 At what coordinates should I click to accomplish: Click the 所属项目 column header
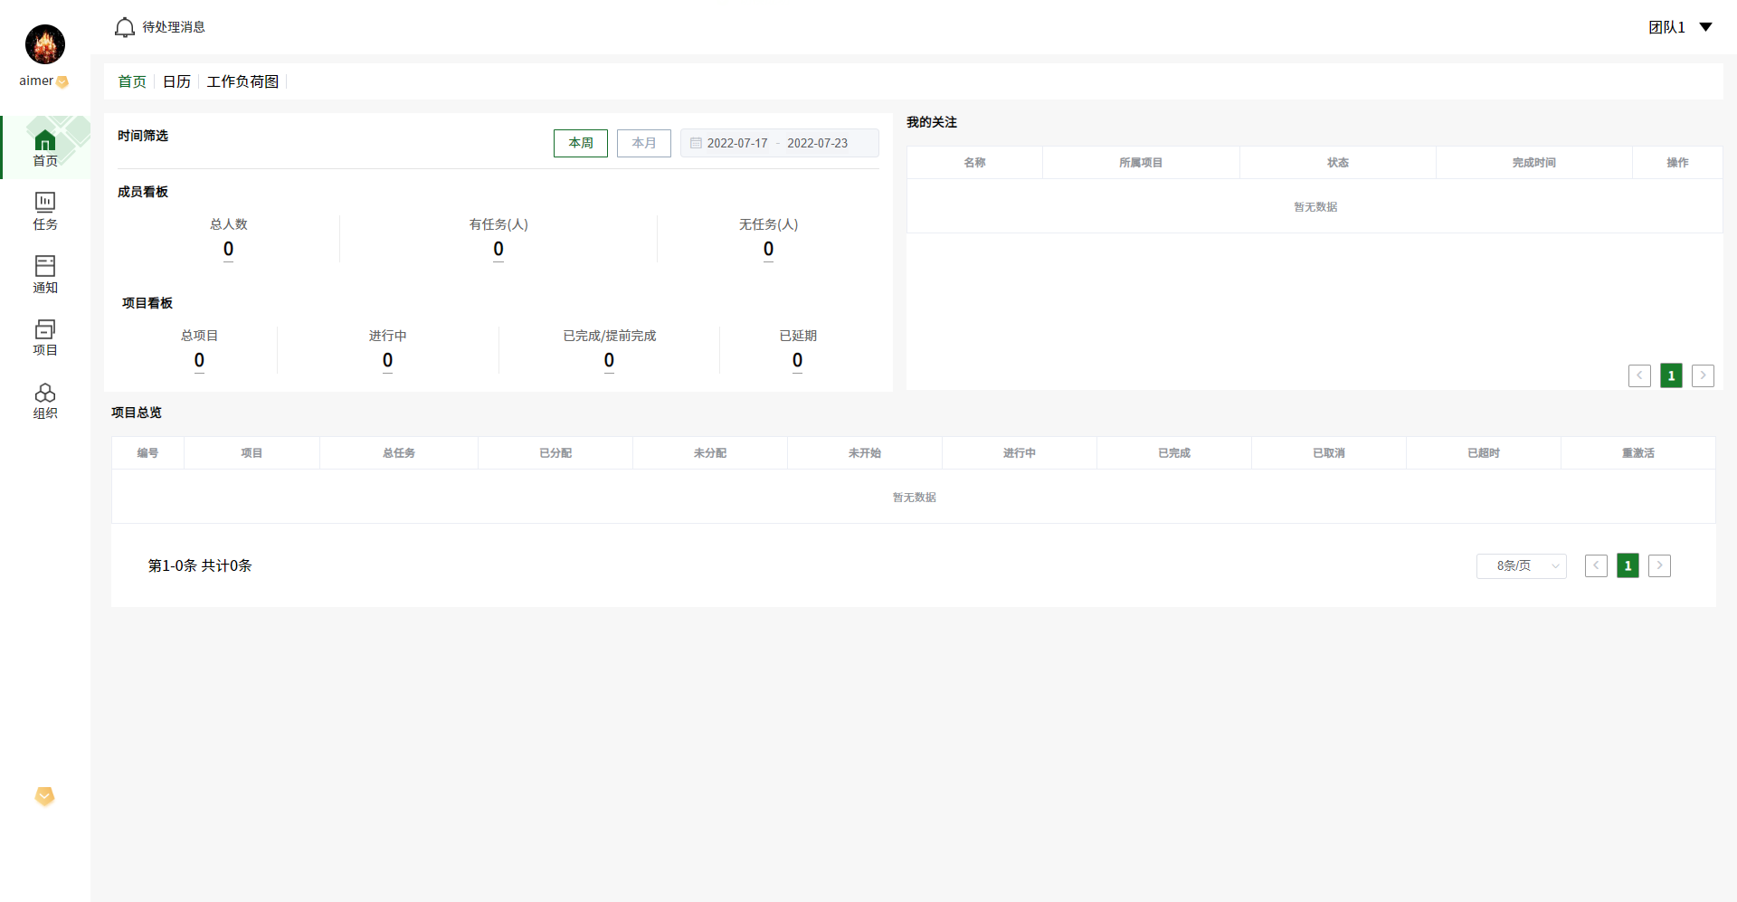(x=1141, y=163)
